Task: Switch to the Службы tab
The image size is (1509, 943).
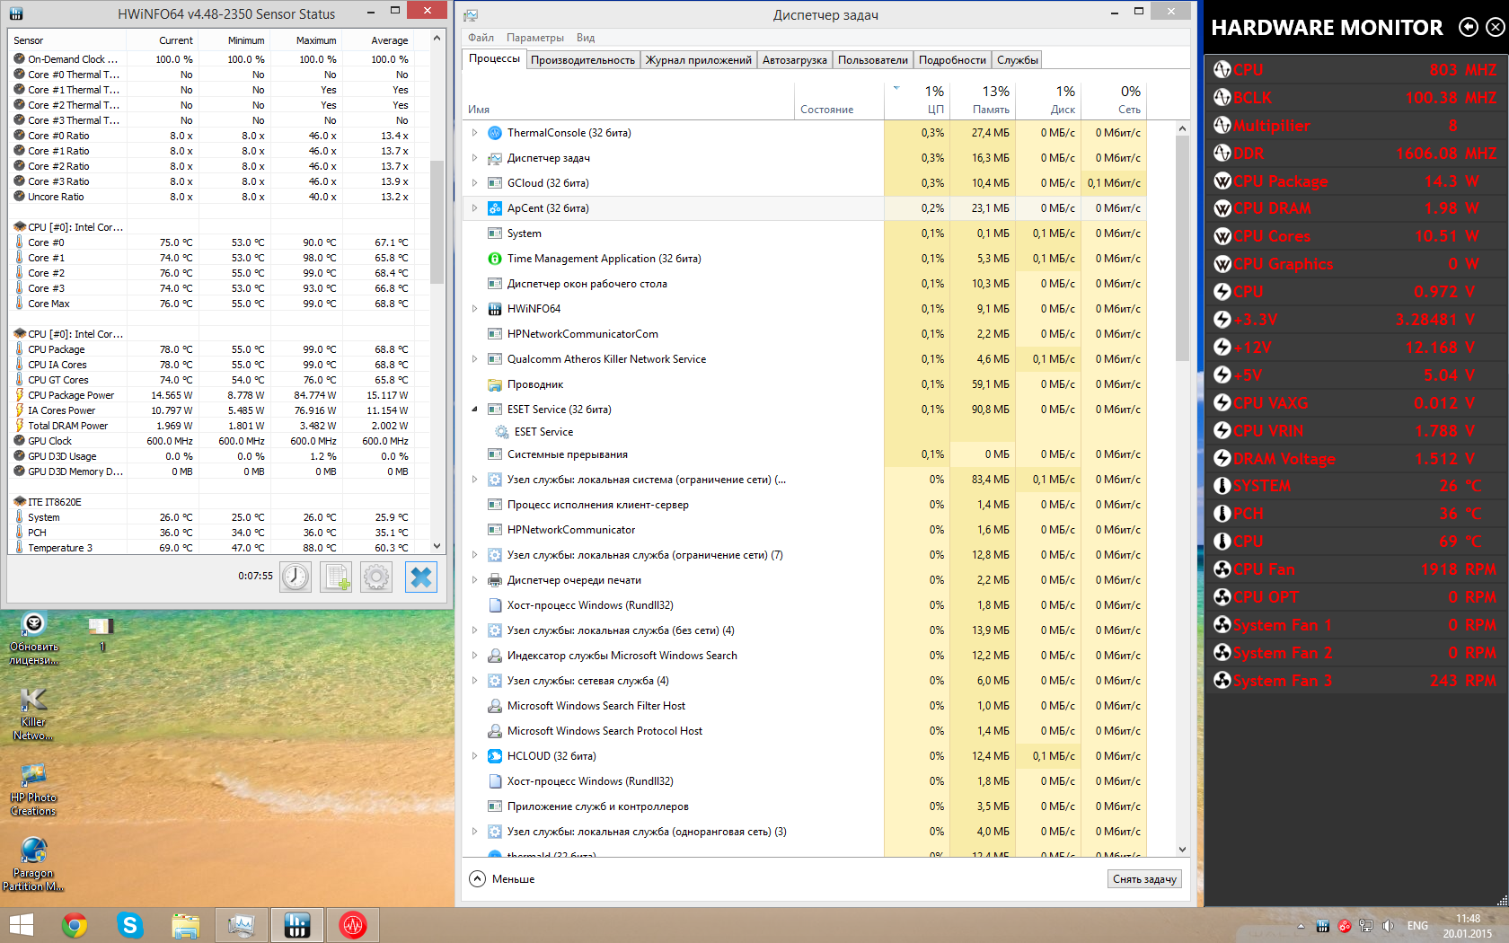Action: [1018, 60]
